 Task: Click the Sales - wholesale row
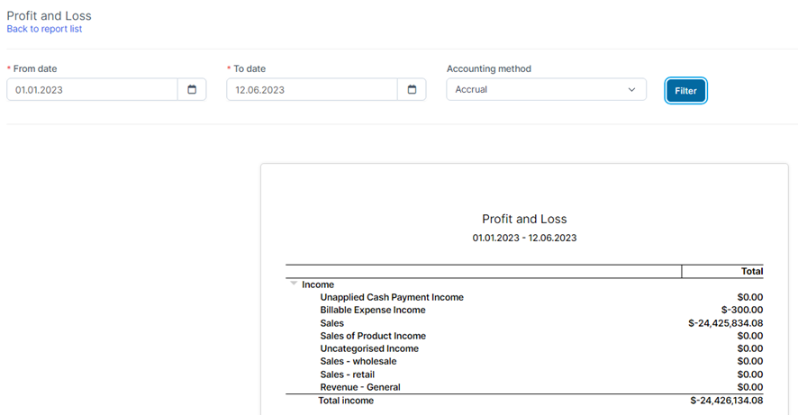pyautogui.click(x=524, y=361)
